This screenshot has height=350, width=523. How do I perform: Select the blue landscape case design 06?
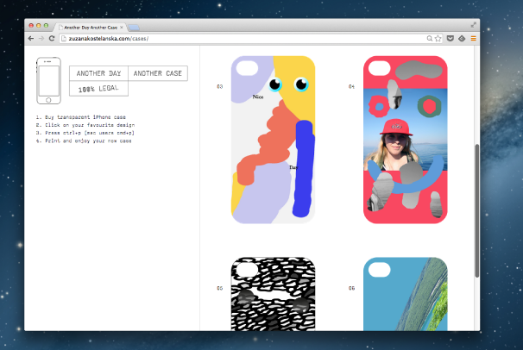coord(405,293)
